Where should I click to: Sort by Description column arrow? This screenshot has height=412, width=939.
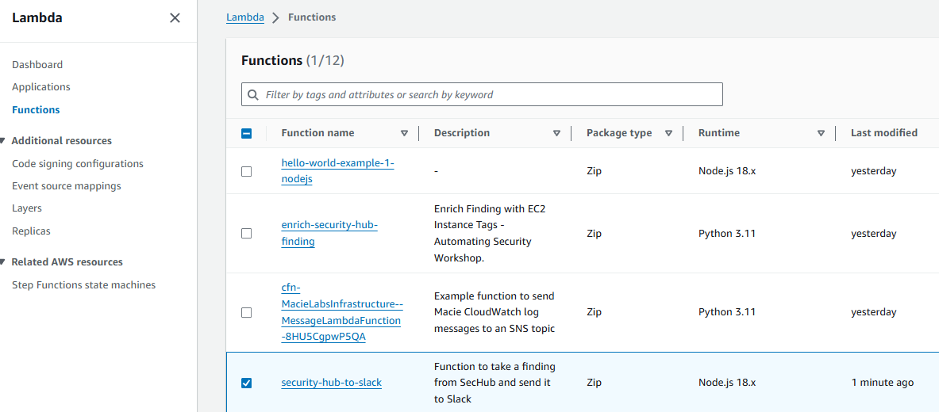557,133
